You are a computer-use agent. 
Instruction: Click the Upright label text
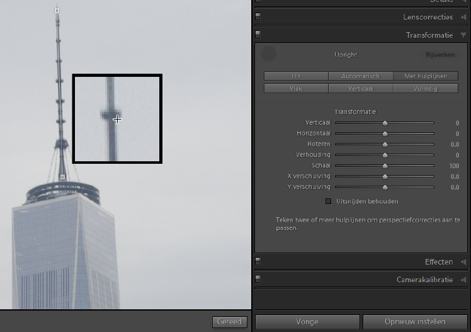click(346, 55)
